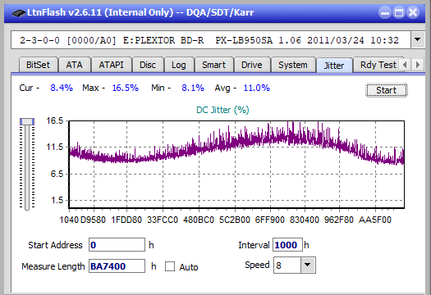
Task: Minimize the LtnFlash window
Action: (x=385, y=12)
